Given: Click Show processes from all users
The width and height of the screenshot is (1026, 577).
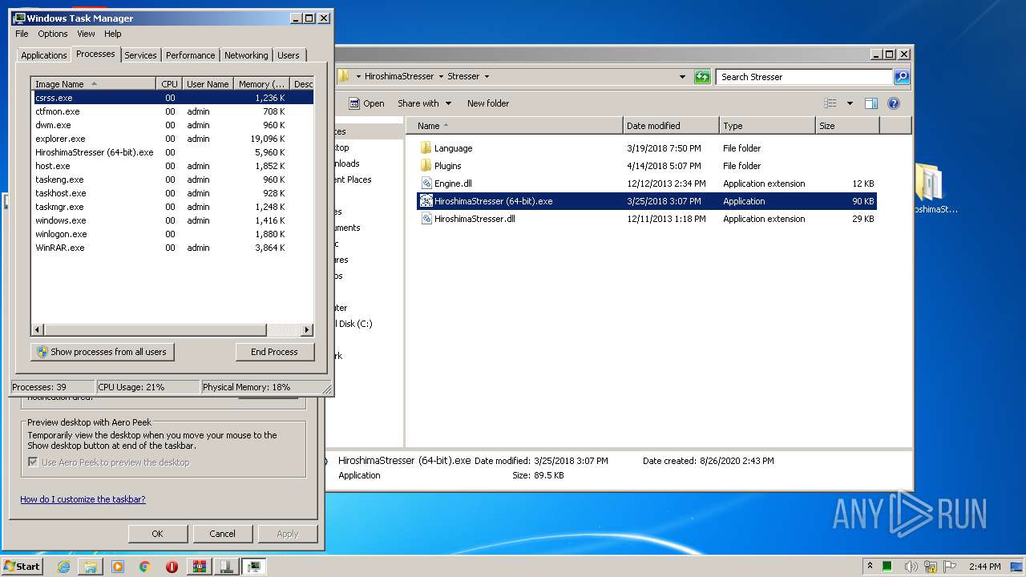Looking at the screenshot, I should pyautogui.click(x=103, y=352).
